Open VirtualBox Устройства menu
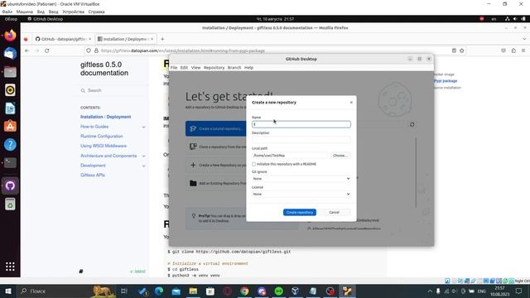 pos(73,12)
